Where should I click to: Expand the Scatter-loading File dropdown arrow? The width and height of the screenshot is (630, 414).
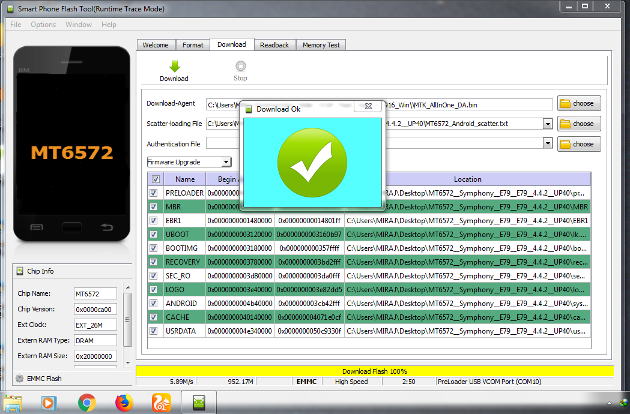point(547,124)
